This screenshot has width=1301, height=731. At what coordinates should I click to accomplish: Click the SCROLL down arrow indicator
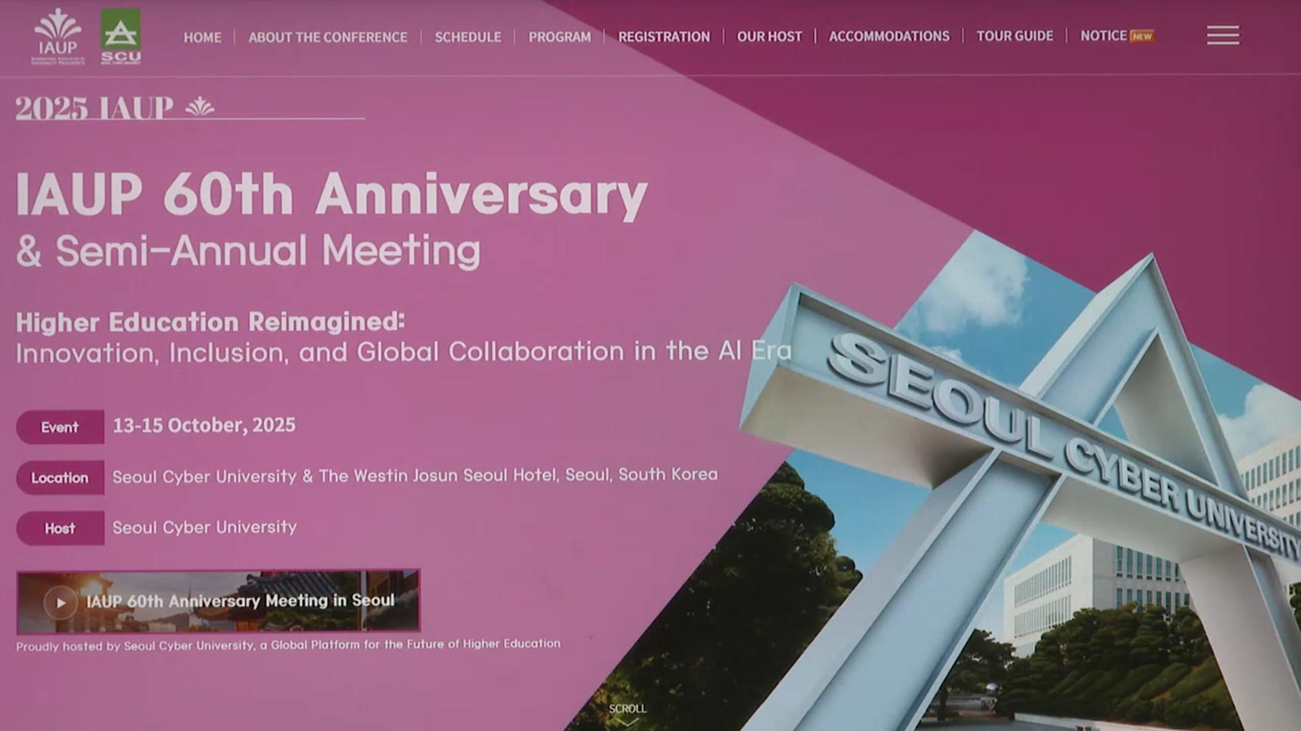[x=627, y=715]
